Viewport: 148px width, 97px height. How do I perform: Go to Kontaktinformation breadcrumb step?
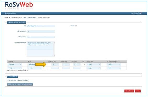(17, 17)
